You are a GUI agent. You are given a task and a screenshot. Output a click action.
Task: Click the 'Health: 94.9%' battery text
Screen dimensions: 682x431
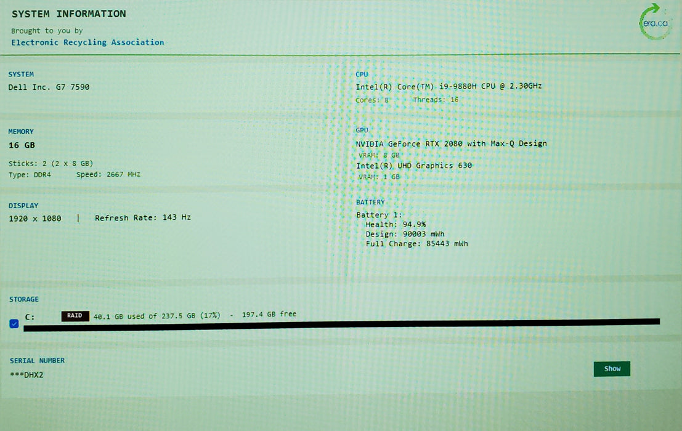coord(396,224)
